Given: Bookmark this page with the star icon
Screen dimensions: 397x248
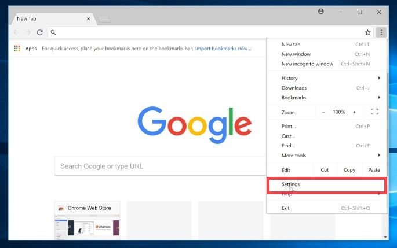Looking at the screenshot, I should pos(367,32).
